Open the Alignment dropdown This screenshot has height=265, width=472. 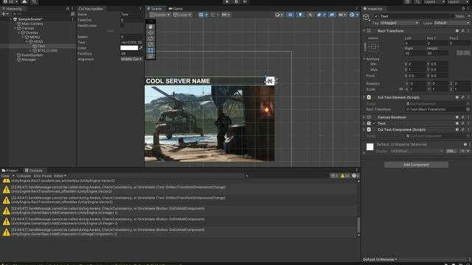point(131,59)
